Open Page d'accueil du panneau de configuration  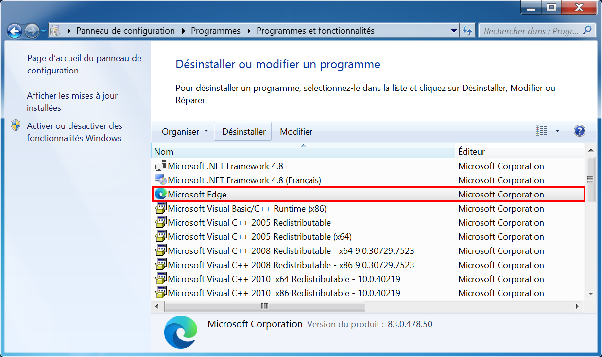(x=84, y=64)
